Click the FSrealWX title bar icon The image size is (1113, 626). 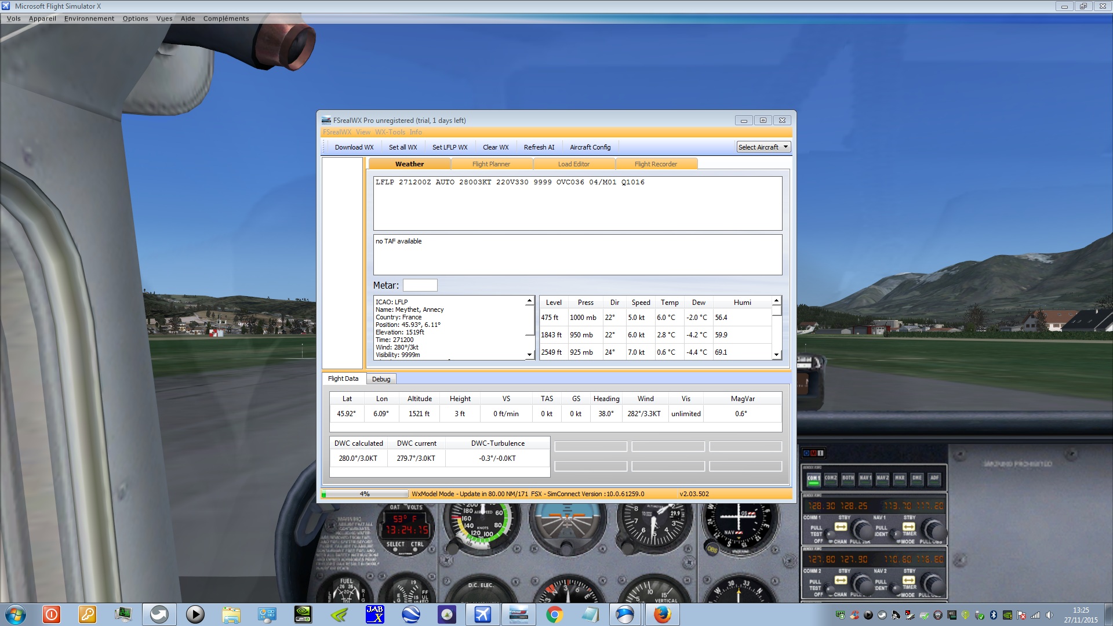click(x=326, y=120)
